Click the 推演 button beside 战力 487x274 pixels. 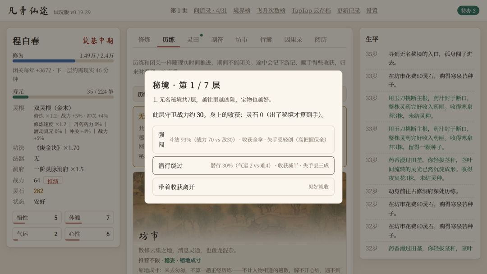(53, 181)
